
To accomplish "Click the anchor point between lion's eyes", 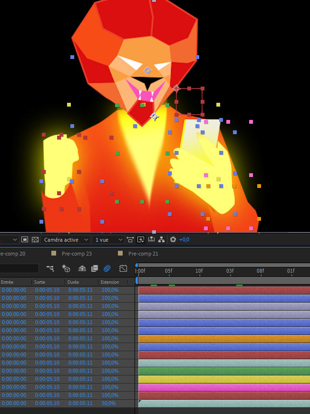I will pyautogui.click(x=147, y=70).
